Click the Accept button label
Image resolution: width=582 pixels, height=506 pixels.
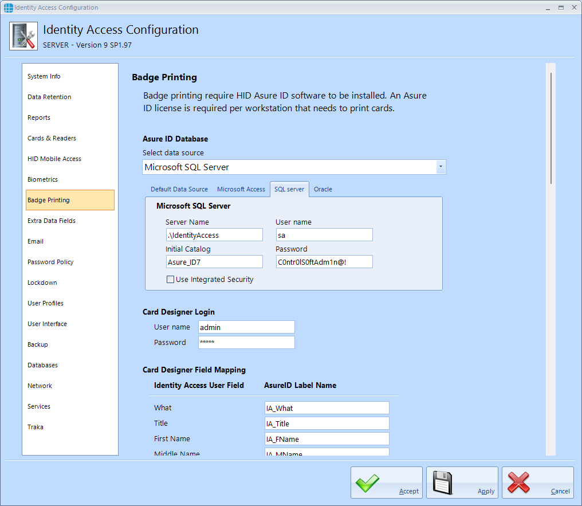tap(408, 491)
